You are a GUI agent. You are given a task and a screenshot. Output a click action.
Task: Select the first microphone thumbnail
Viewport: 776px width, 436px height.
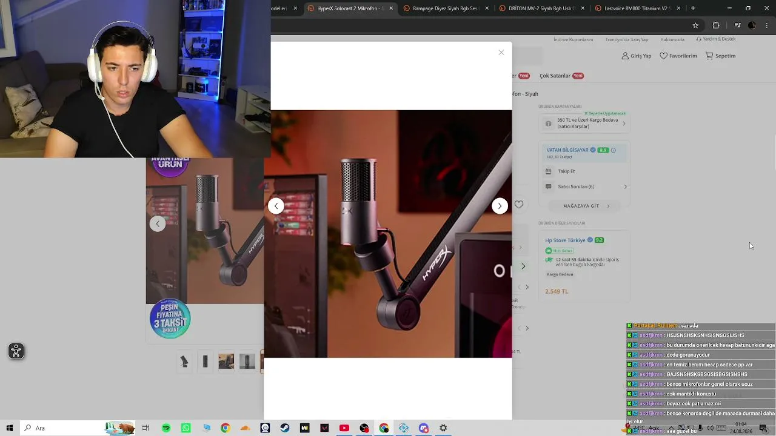tap(184, 362)
